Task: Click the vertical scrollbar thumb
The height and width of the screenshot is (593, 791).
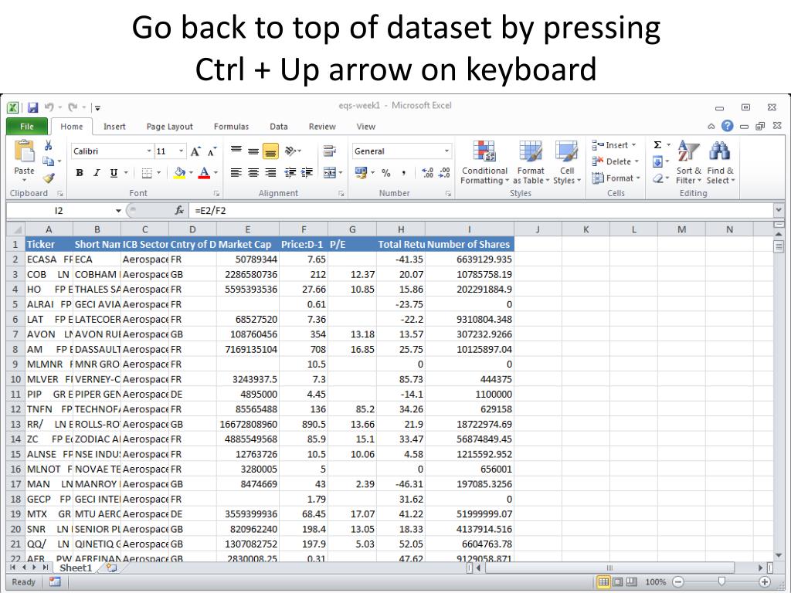Action: tap(779, 246)
